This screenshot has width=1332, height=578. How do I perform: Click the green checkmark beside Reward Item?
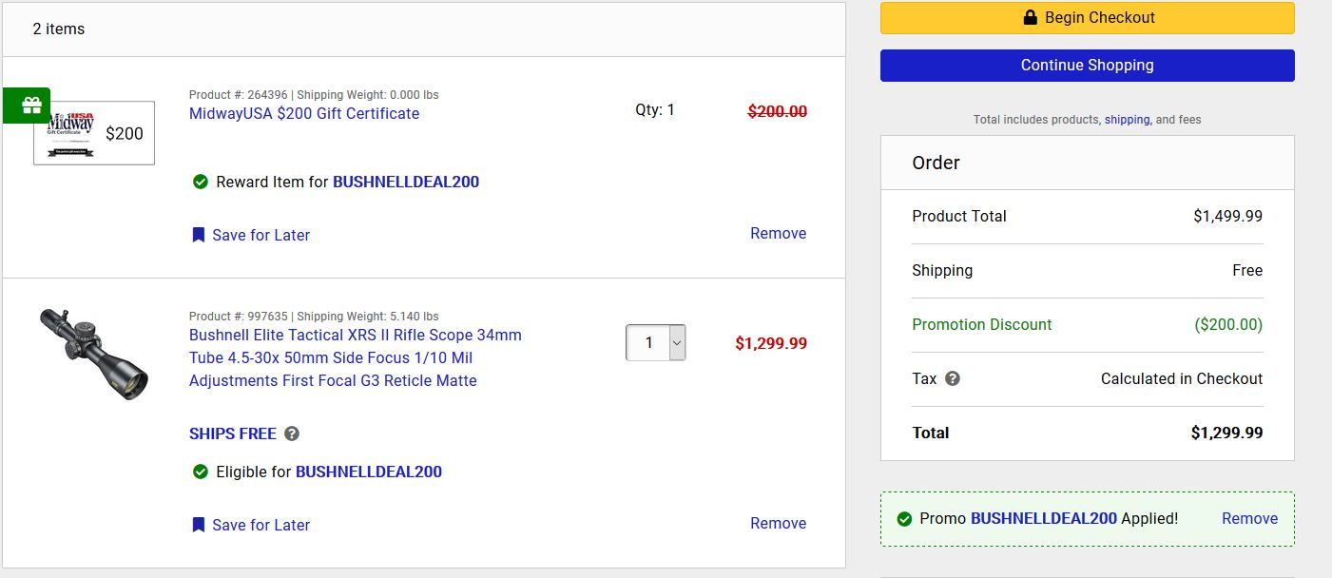pos(200,182)
